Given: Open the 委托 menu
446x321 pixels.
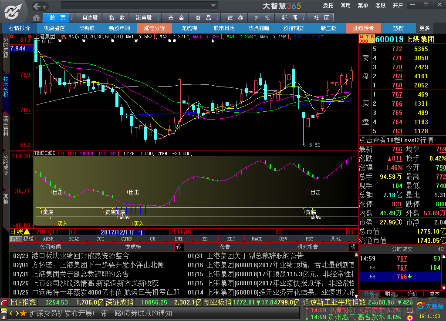Looking at the screenshot, I should coord(328,5).
